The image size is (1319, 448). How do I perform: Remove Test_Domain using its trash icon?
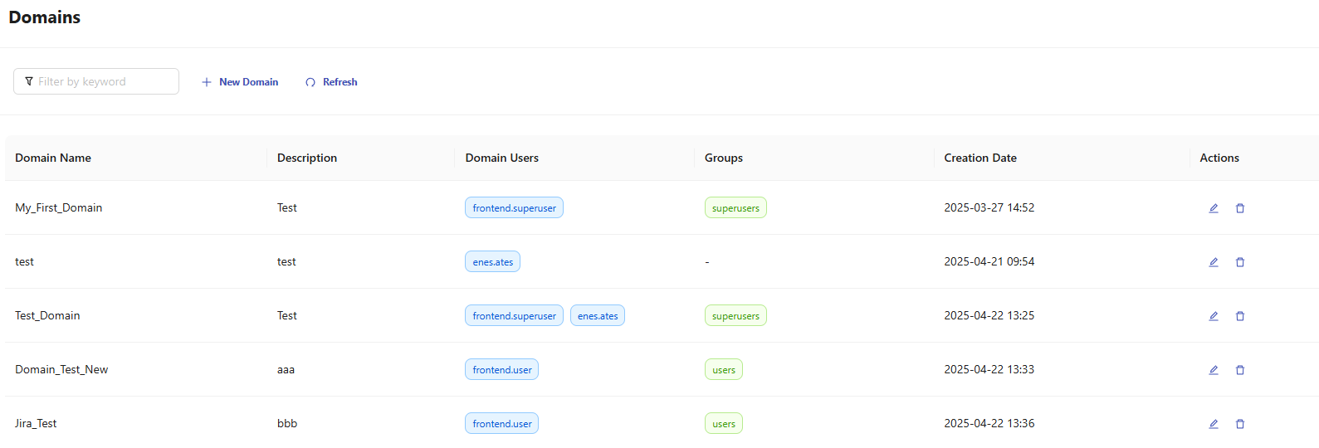tap(1239, 316)
